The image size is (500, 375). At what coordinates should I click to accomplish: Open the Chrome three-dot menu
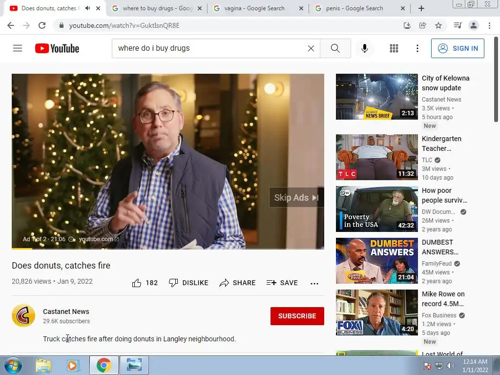(489, 25)
